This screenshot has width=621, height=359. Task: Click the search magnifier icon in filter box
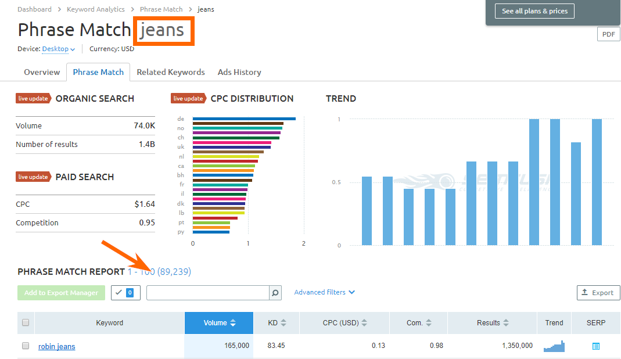275,293
